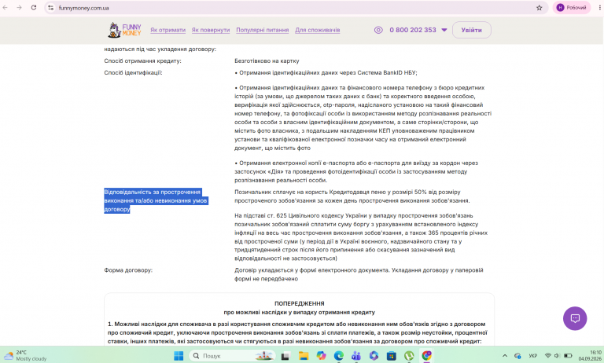The height and width of the screenshot is (363, 604).
Task: Open Microsoft Store from taskbar
Action: pos(392,356)
